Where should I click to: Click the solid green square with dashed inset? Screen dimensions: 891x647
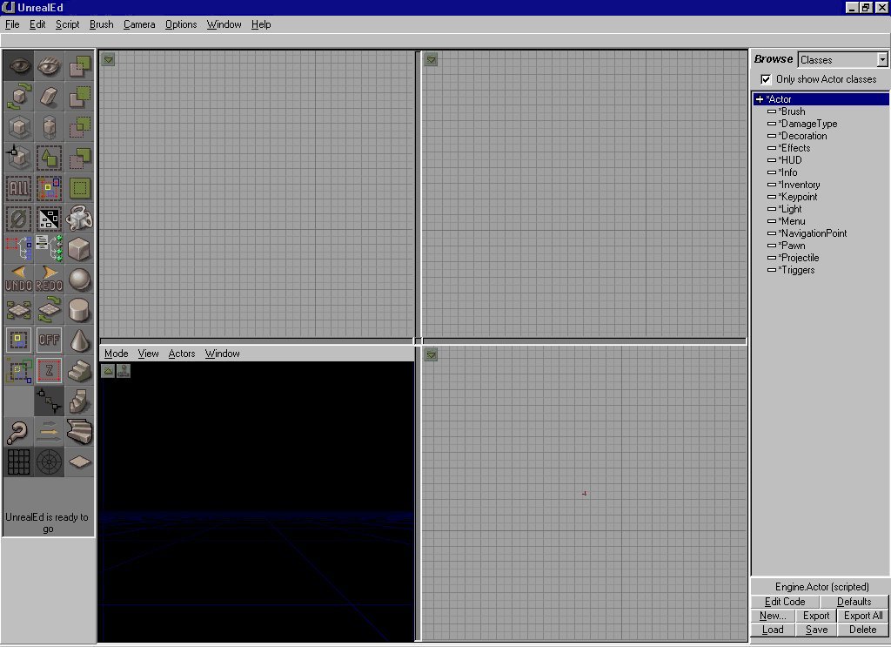tap(79, 188)
